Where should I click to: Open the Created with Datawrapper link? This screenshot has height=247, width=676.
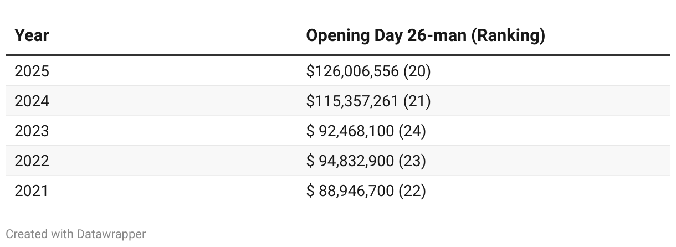[76, 234]
